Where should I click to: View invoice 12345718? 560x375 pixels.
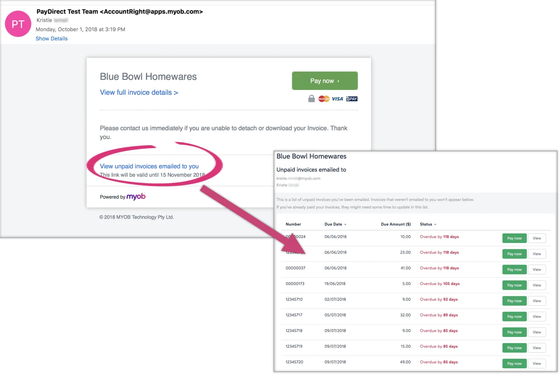click(537, 332)
